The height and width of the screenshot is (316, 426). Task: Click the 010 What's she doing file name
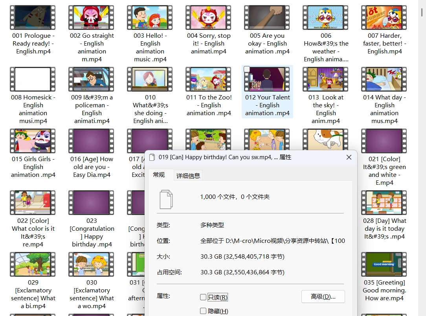click(150, 109)
